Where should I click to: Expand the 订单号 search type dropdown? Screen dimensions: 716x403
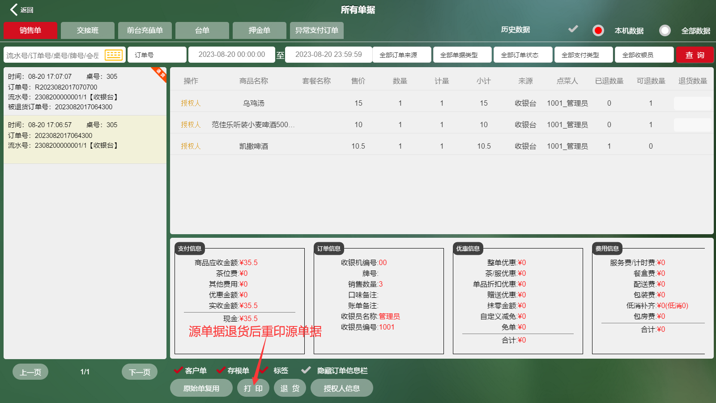157,55
